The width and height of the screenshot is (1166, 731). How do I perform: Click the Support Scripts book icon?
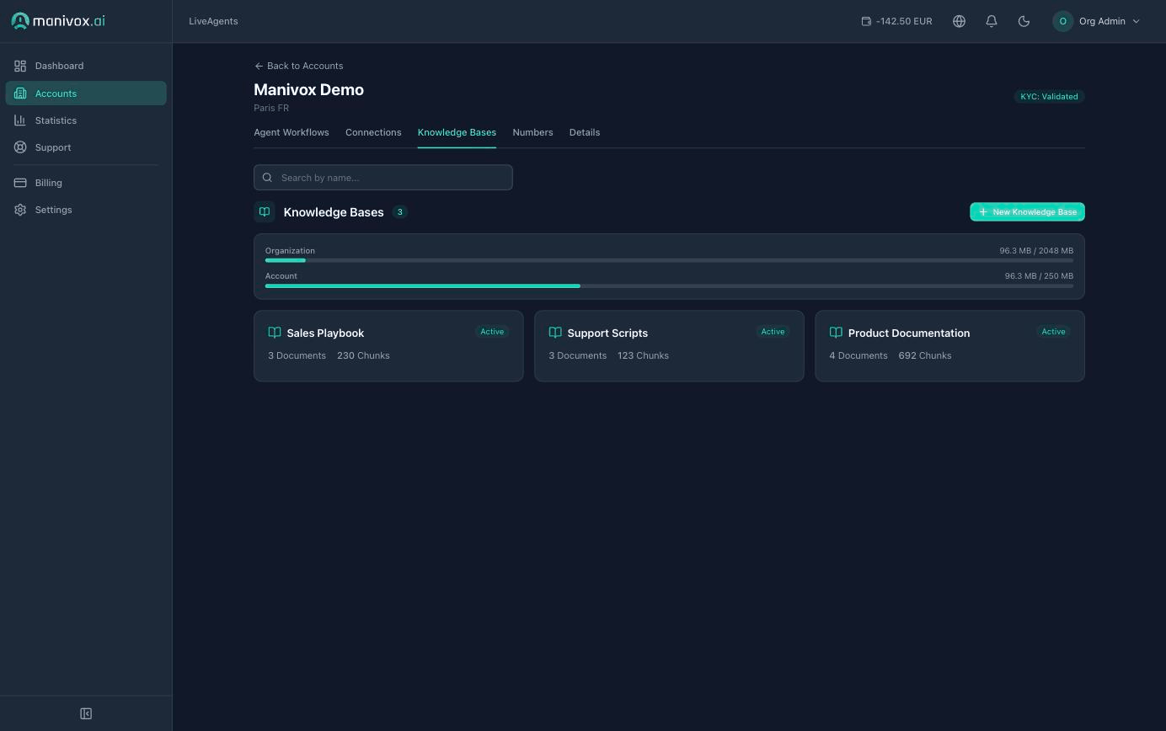(x=555, y=333)
